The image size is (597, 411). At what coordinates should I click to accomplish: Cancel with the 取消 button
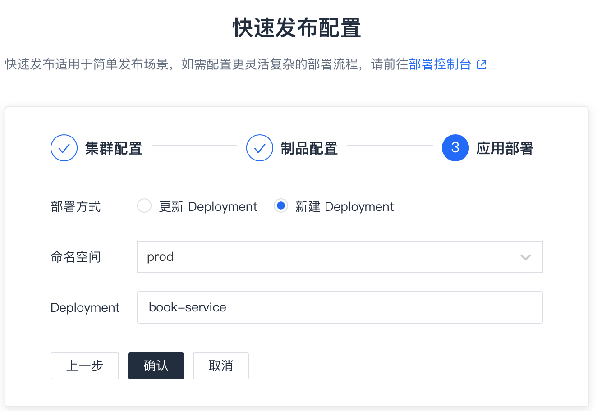221,366
